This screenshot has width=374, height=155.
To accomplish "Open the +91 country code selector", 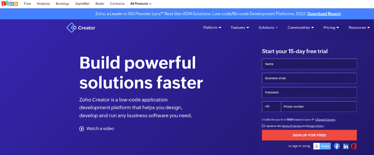I will [271, 107].
